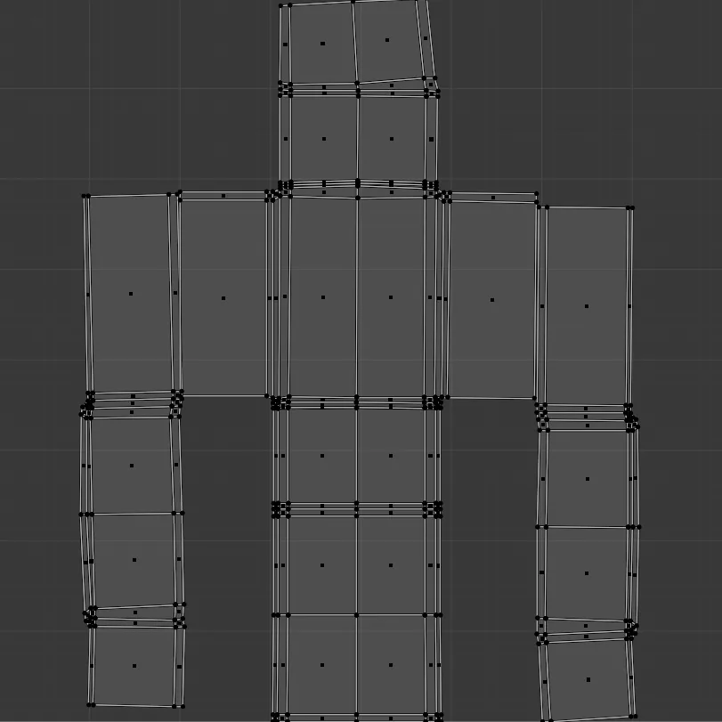Image resolution: width=722 pixels, height=722 pixels.
Task: Click the top-right corner vertex of the far-right island
Action: (x=633, y=208)
